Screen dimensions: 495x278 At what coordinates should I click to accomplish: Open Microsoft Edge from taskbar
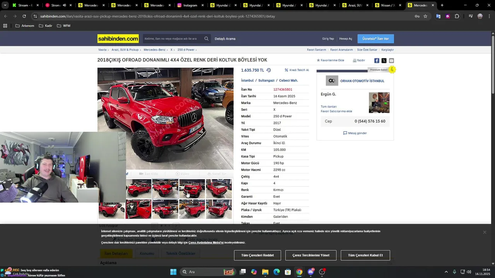[x=277, y=272]
